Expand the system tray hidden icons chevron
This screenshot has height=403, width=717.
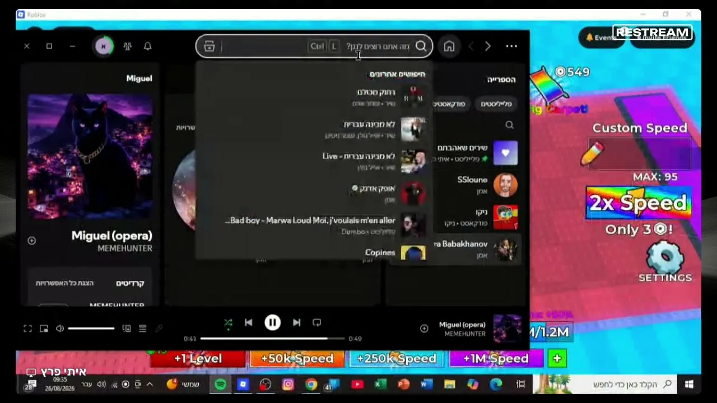click(x=150, y=385)
